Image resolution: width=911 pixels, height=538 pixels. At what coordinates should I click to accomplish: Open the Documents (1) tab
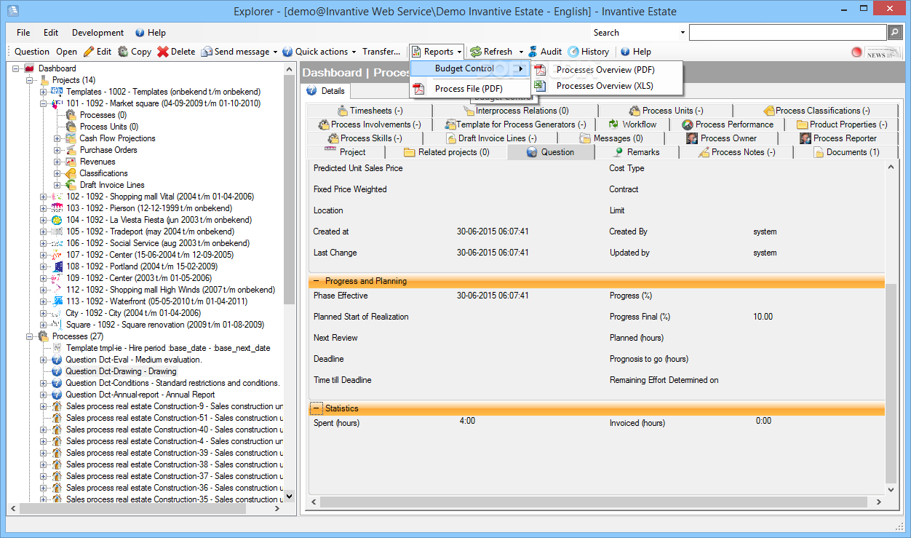[x=846, y=152]
